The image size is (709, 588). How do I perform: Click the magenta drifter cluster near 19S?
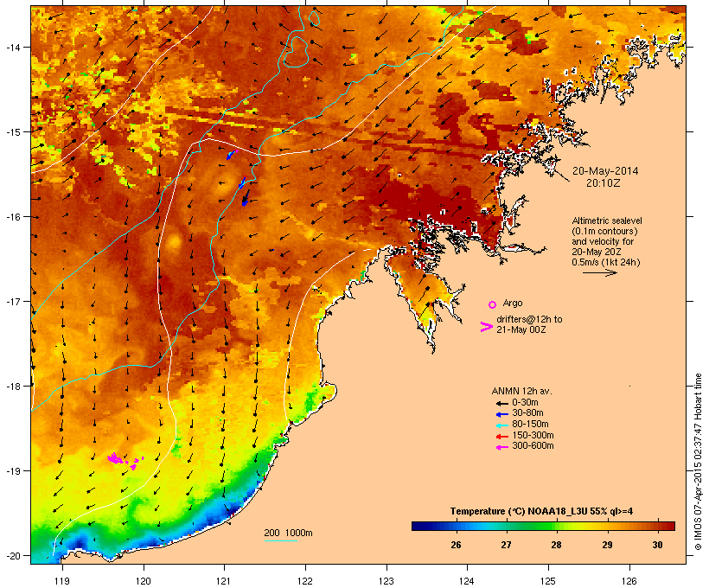125,460
